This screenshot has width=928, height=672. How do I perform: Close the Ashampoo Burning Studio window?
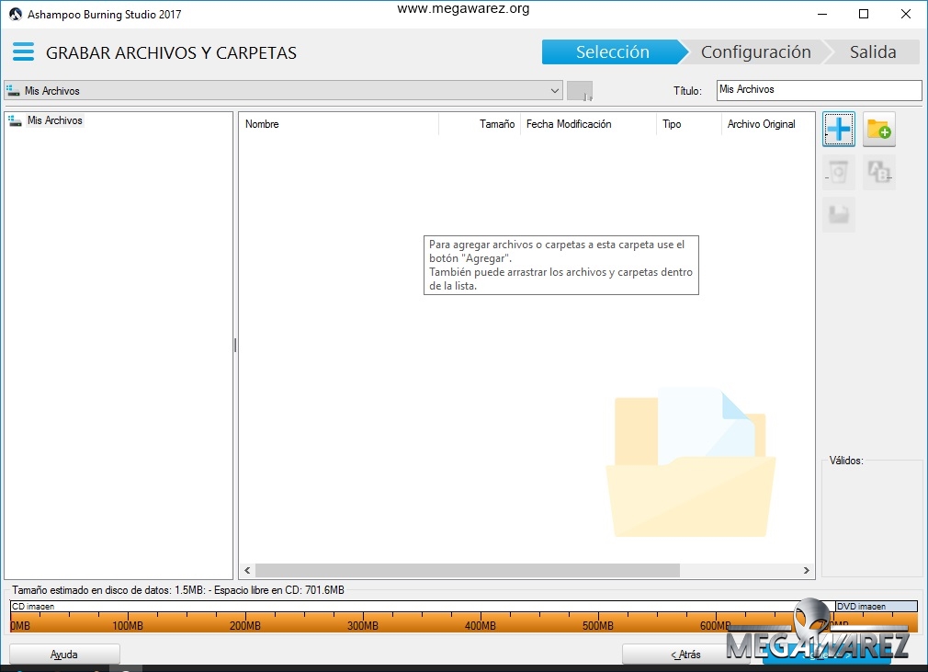(x=906, y=14)
